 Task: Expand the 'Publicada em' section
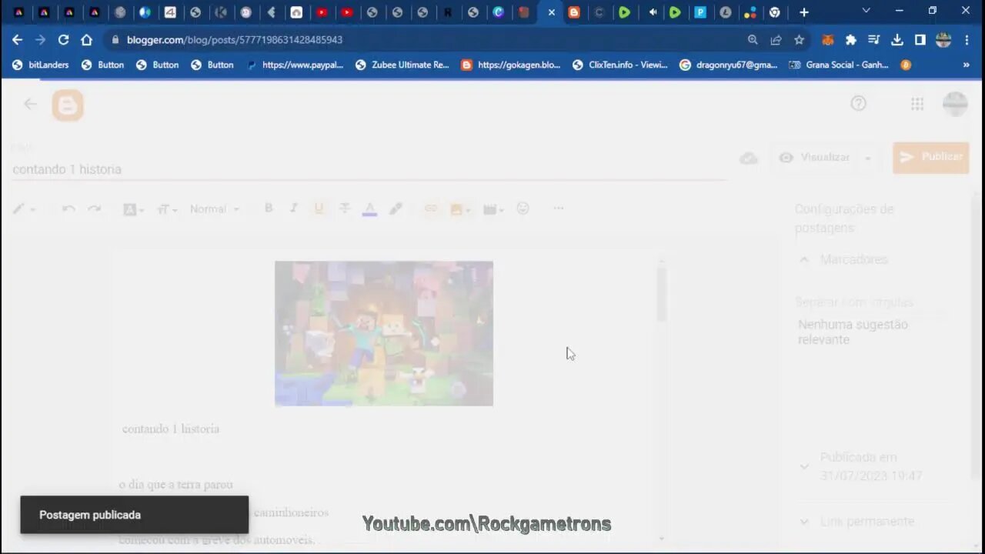[804, 466]
